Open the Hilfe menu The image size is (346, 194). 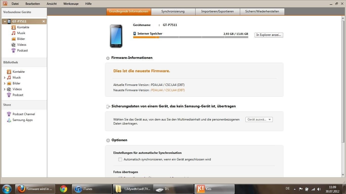(x=88, y=4)
